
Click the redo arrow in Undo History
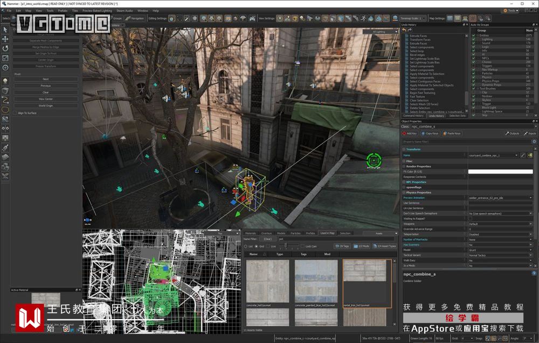(x=410, y=30)
